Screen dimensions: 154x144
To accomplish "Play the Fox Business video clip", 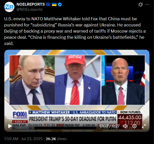I will coord(10,126).
